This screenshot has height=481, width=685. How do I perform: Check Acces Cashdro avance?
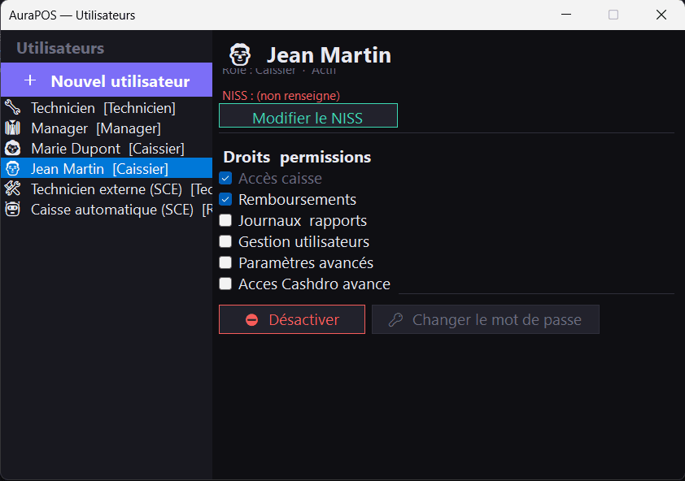click(x=225, y=284)
